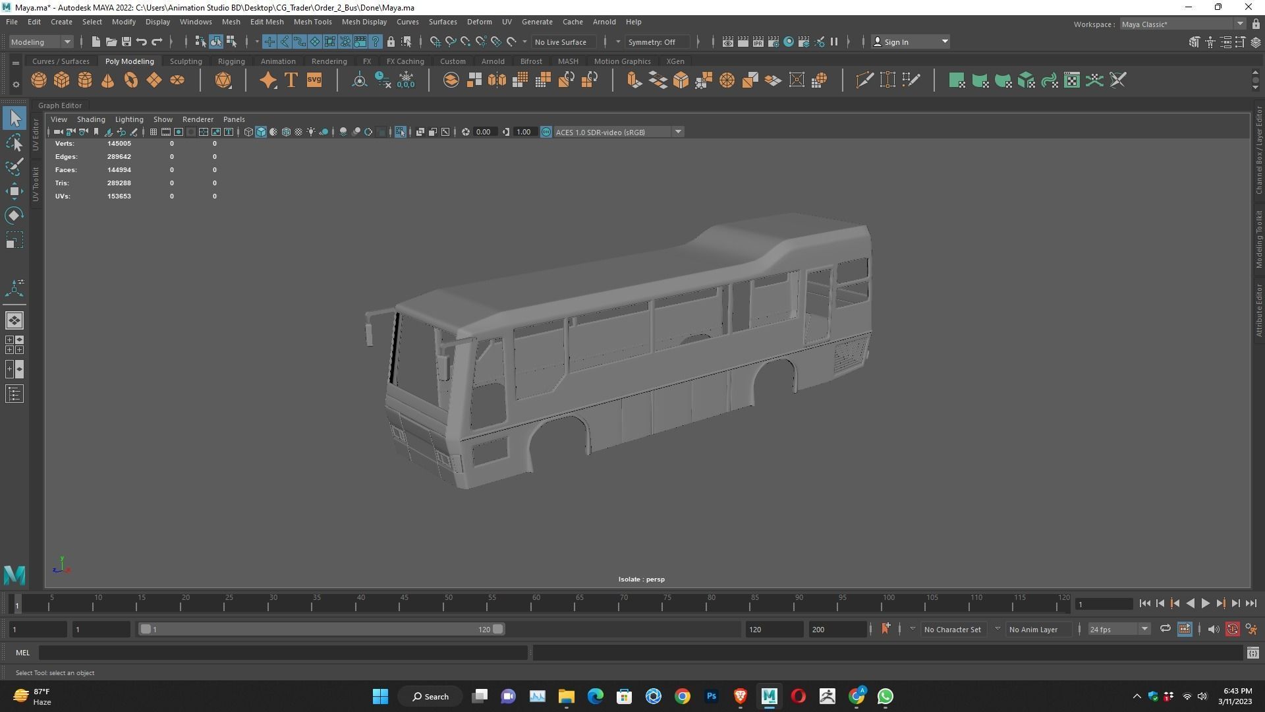
Task: Toggle Snap to Curves icon
Action: click(x=450, y=42)
